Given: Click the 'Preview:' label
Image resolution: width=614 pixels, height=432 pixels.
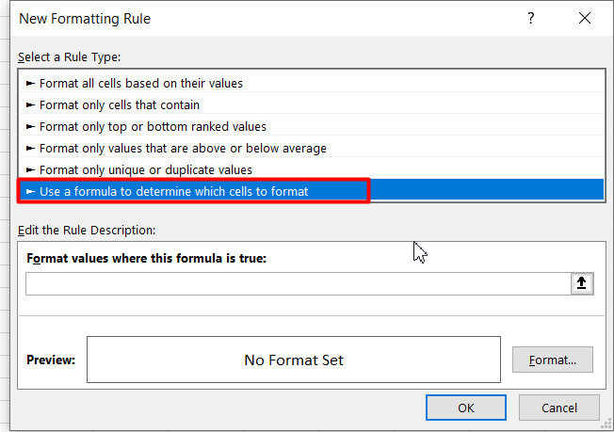Looking at the screenshot, I should [51, 360].
